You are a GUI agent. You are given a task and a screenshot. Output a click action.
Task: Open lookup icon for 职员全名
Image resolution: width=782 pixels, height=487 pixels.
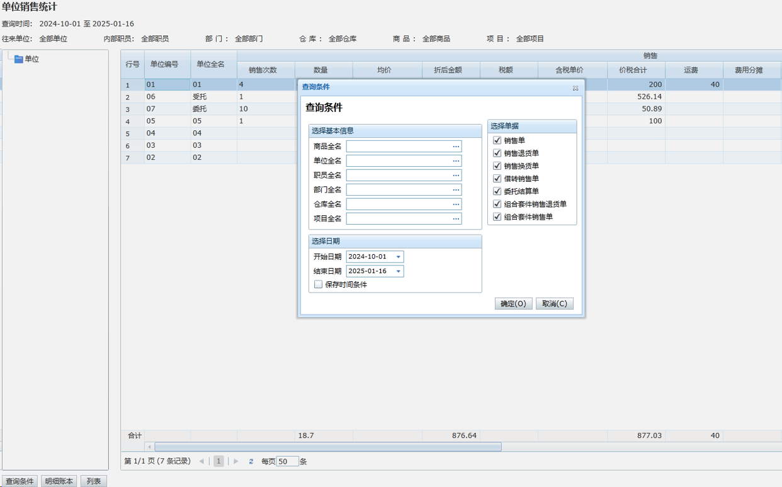pyautogui.click(x=456, y=176)
